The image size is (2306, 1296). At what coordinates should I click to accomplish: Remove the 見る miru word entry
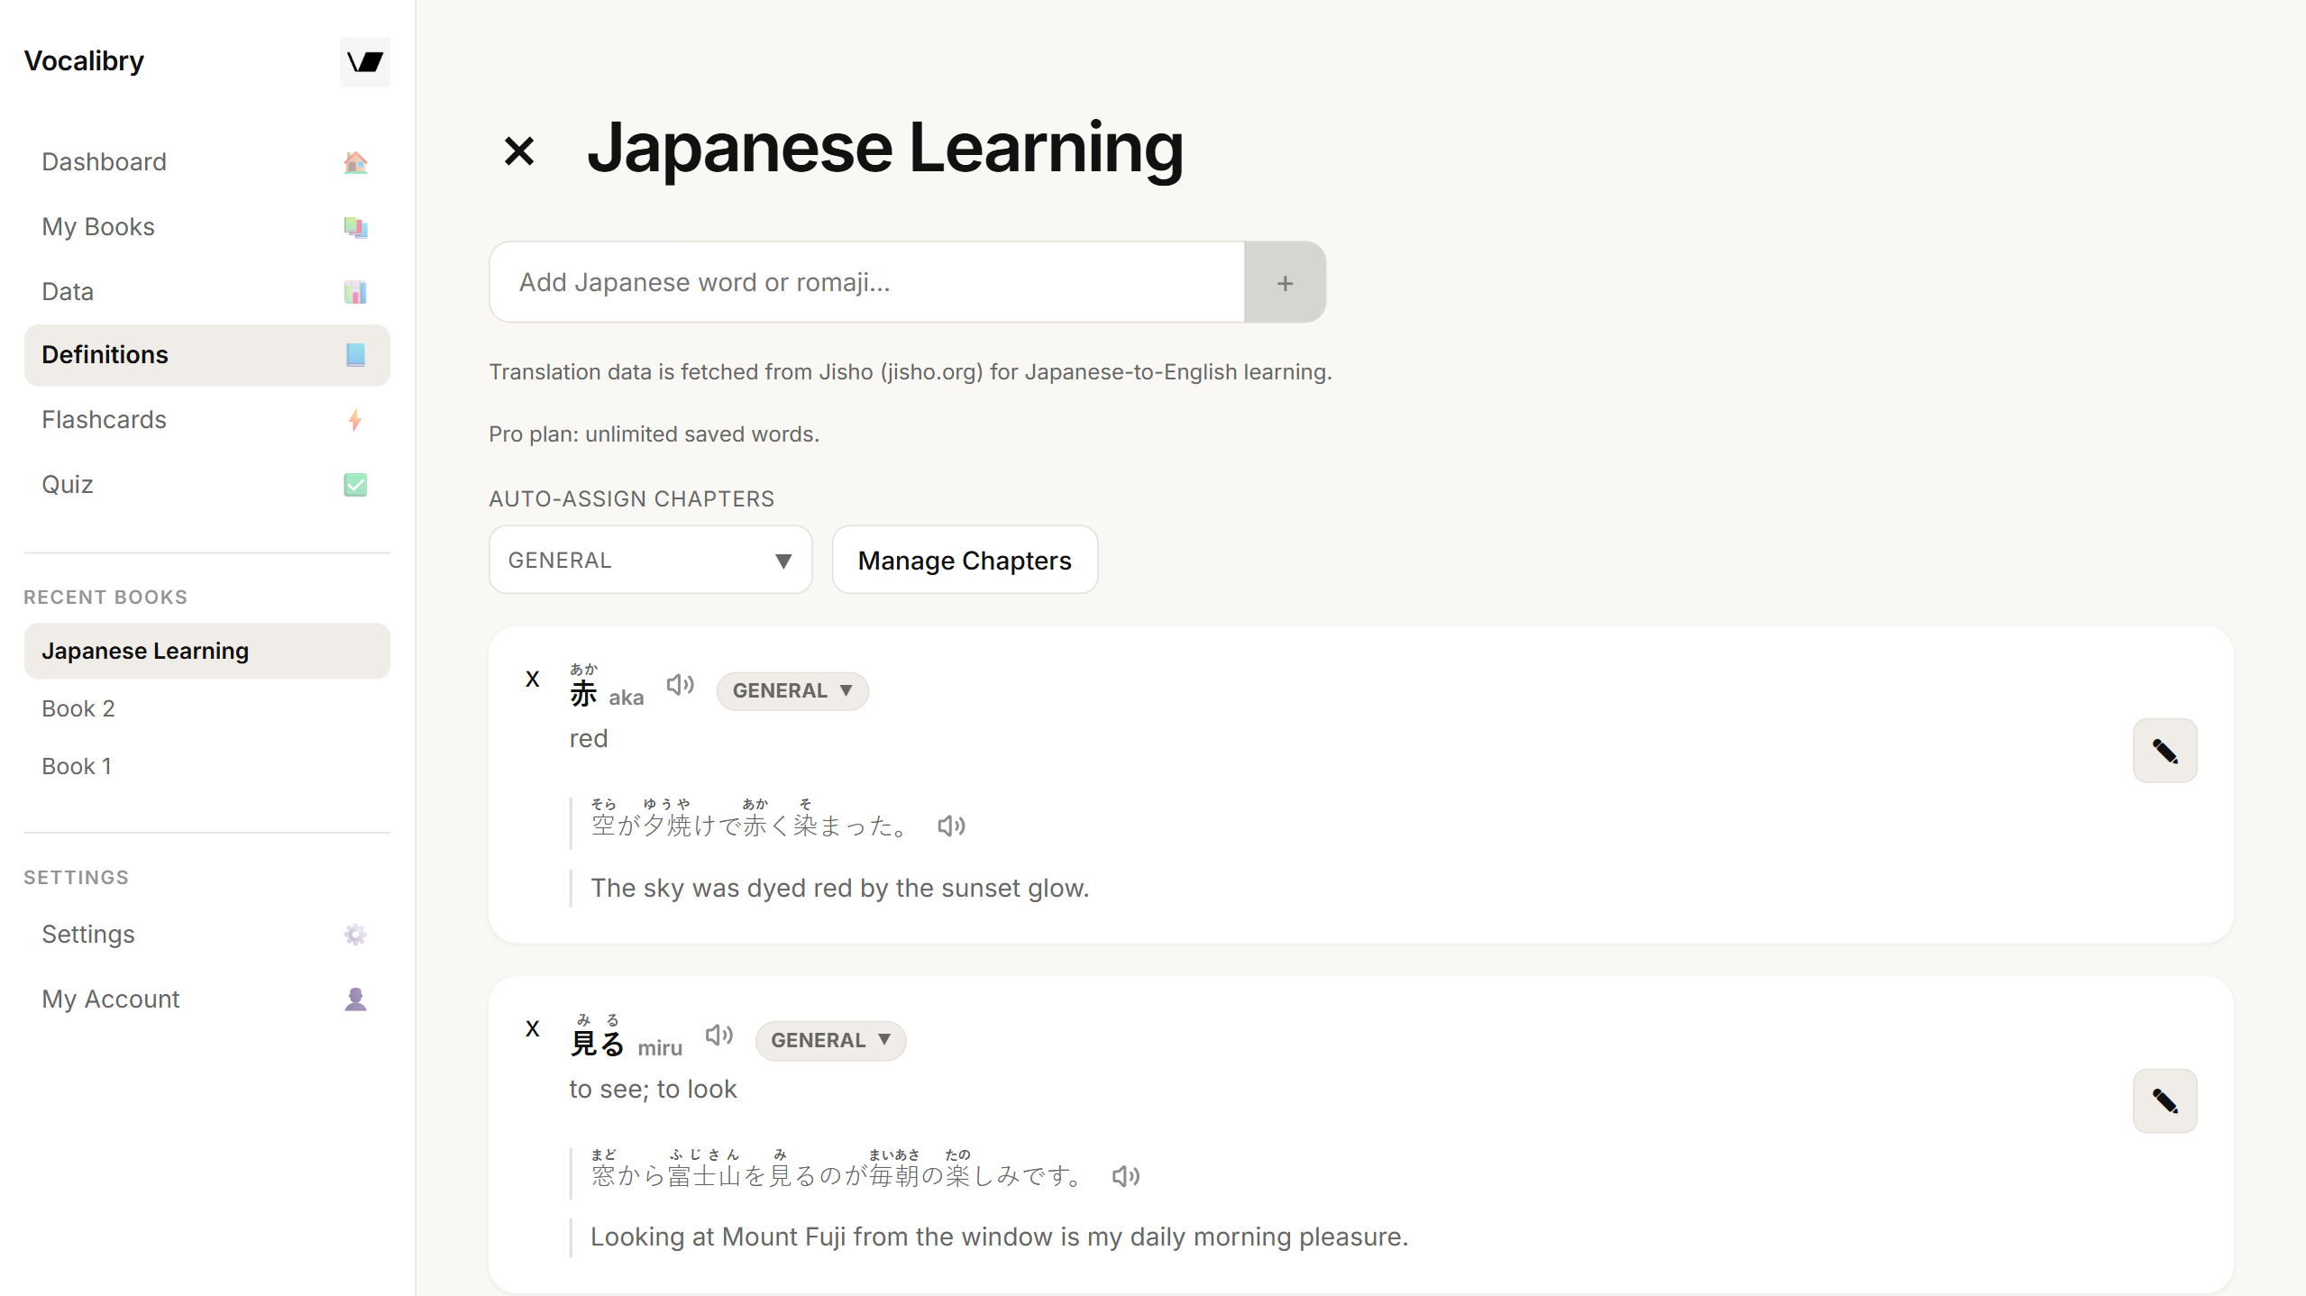click(x=533, y=1028)
